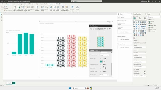Click the Filters pane search field
The width and height of the screenshot is (161, 90).
click(125, 17)
